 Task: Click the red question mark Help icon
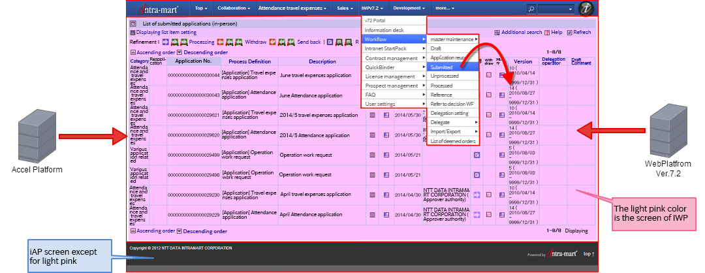click(x=547, y=33)
